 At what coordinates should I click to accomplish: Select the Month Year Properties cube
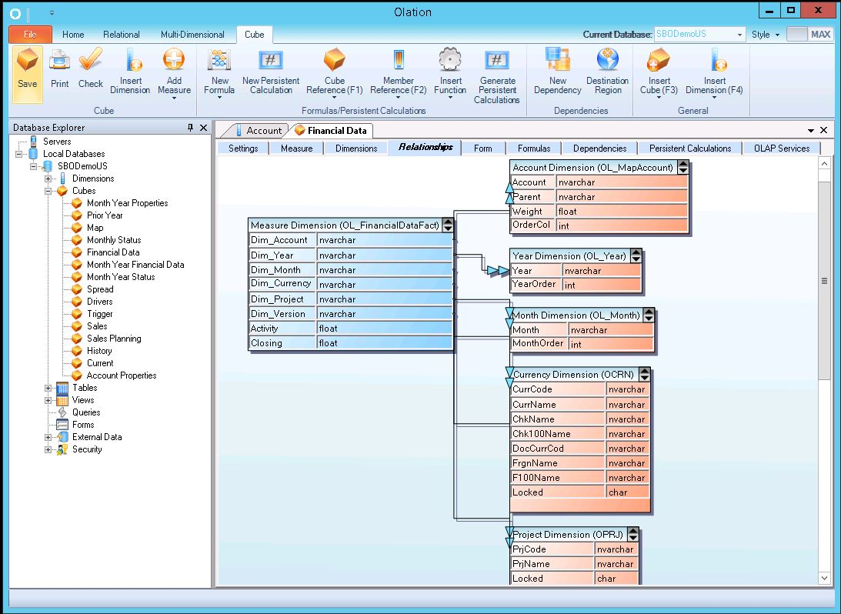tap(127, 203)
